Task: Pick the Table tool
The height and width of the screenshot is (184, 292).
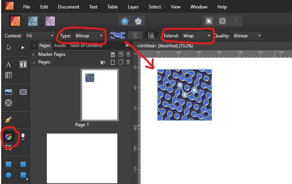Action: tap(8, 75)
